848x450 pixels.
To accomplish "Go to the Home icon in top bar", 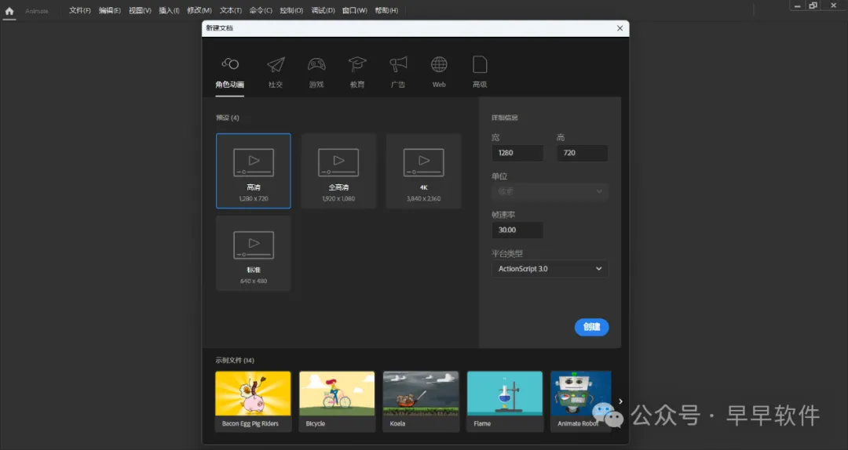I will point(9,11).
